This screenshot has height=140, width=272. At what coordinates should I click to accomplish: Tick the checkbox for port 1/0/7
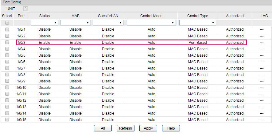(7, 68)
